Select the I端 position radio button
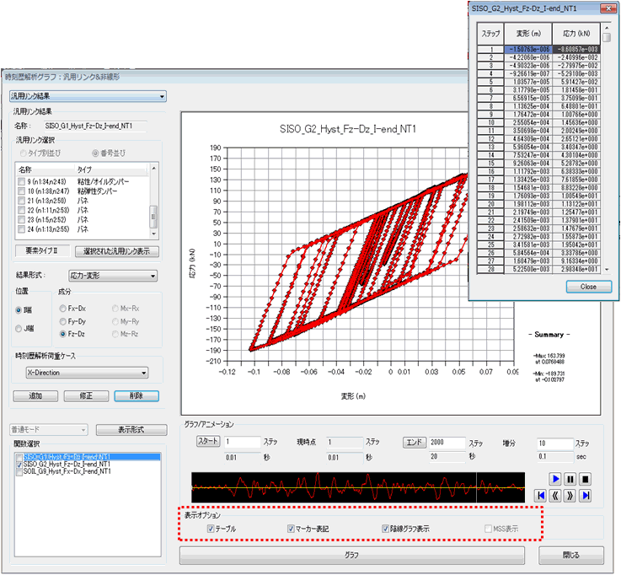This screenshot has width=621, height=575. pyautogui.click(x=19, y=310)
